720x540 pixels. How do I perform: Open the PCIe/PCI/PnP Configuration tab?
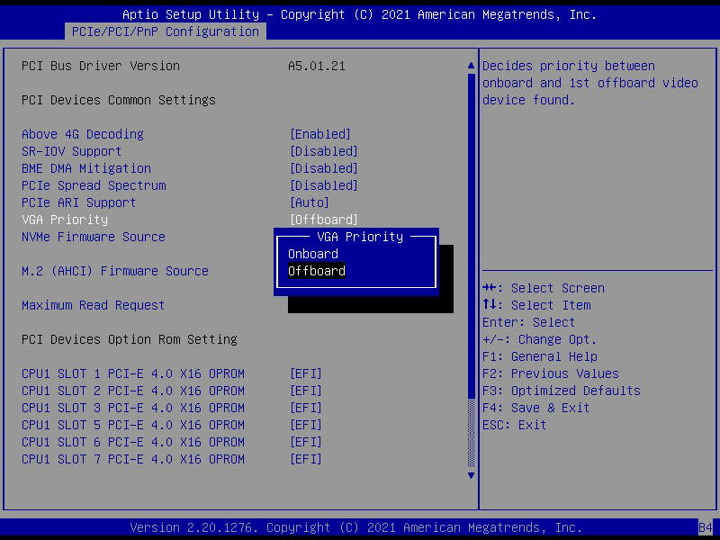tap(166, 31)
